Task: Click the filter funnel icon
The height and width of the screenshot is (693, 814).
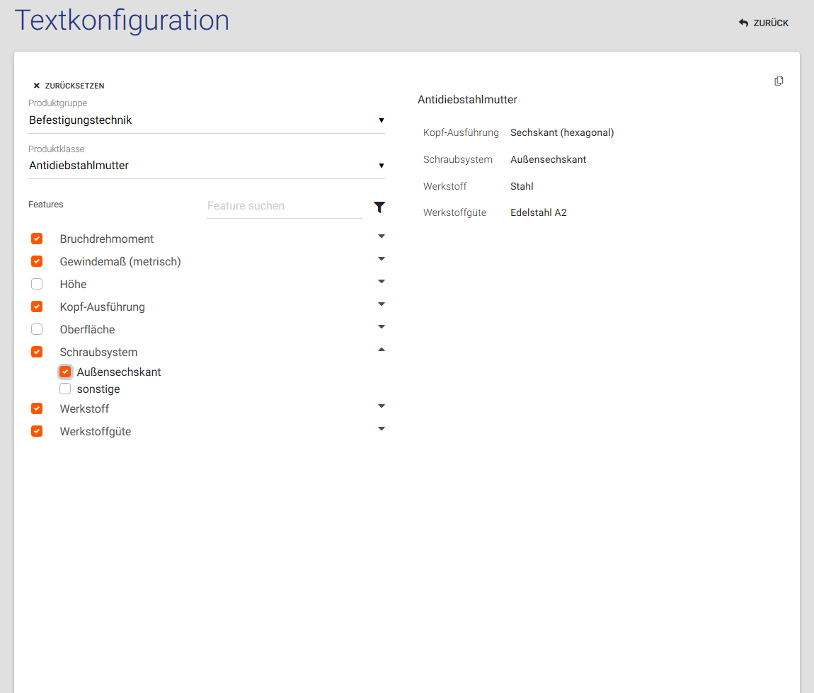Action: pos(379,207)
